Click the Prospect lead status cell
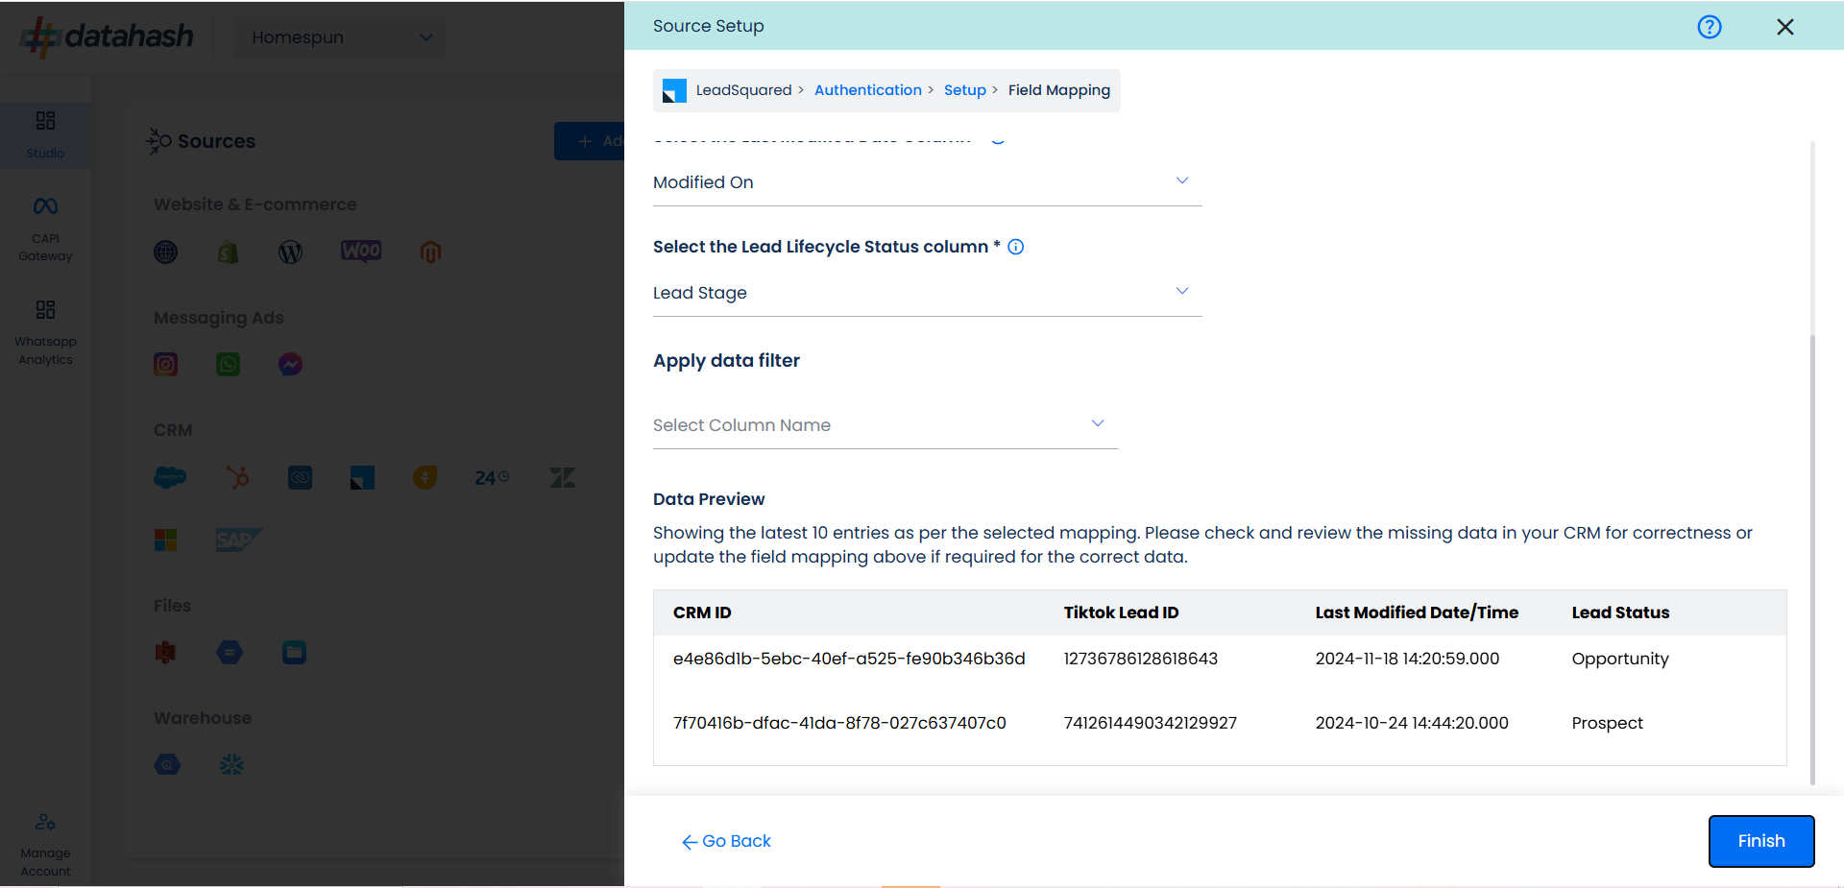The image size is (1844, 888). 1607,723
